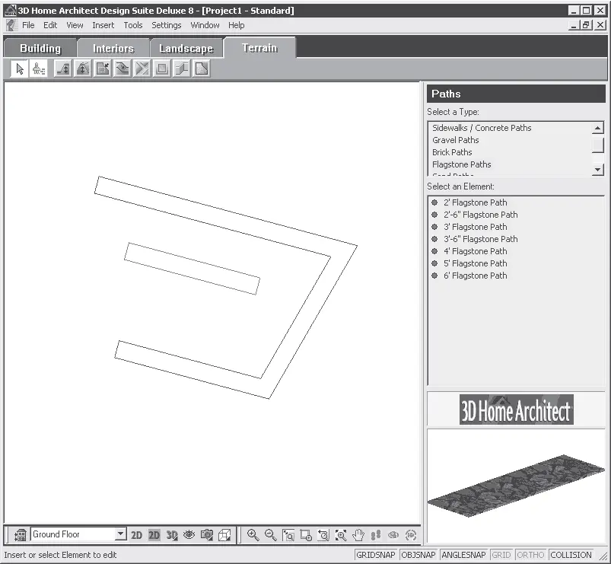The width and height of the screenshot is (611, 564).
Task: Click the camera render icon
Action: pos(207,535)
